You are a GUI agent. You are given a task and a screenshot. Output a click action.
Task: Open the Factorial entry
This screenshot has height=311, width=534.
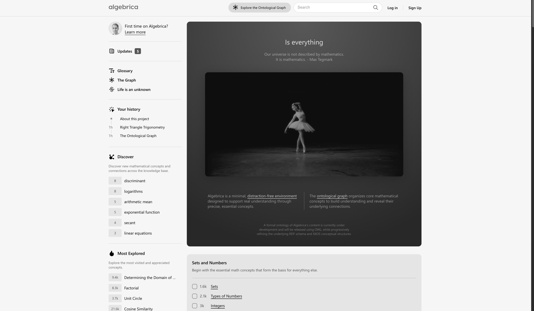coord(131,288)
